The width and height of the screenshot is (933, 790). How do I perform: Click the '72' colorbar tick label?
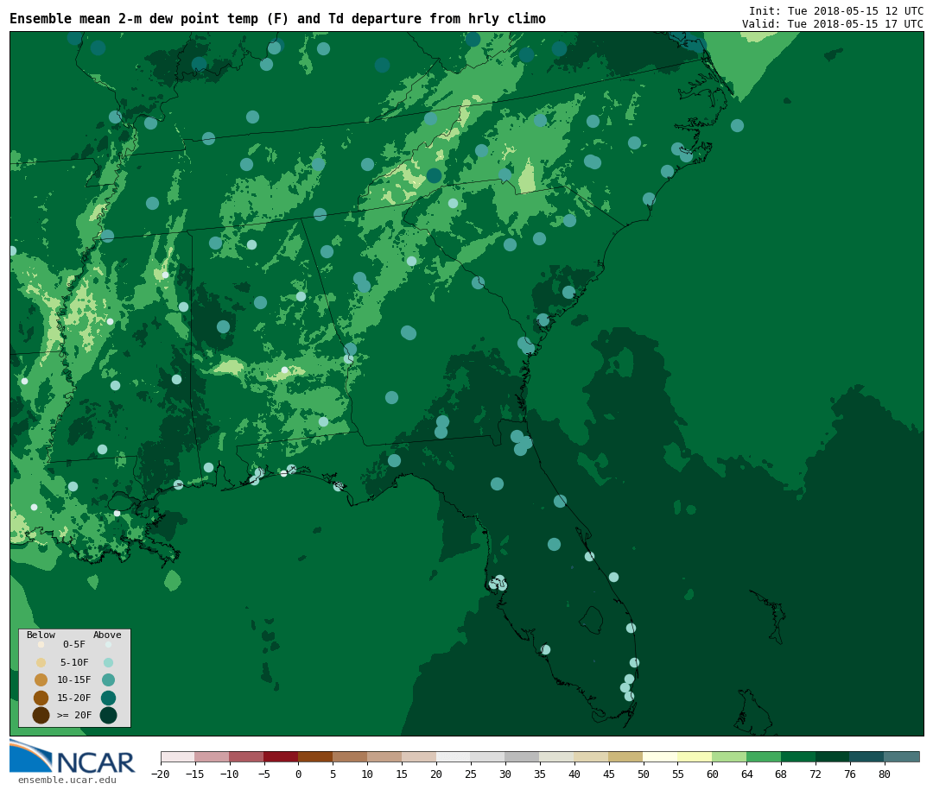816,774
